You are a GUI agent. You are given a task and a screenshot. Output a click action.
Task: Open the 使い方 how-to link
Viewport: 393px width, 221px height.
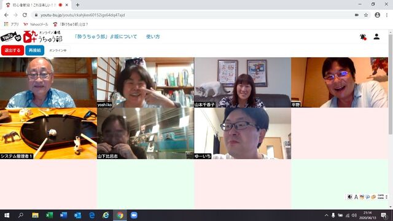pyautogui.click(x=153, y=37)
